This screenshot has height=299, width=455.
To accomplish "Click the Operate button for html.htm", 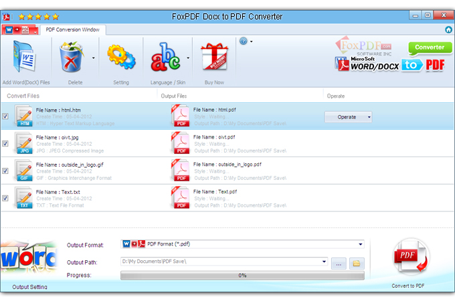I will (348, 117).
